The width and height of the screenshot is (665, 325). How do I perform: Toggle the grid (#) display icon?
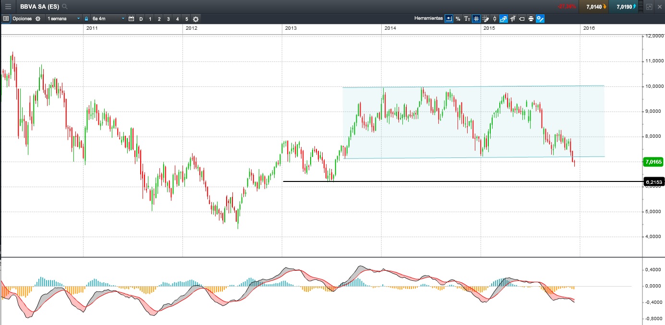click(x=476, y=19)
